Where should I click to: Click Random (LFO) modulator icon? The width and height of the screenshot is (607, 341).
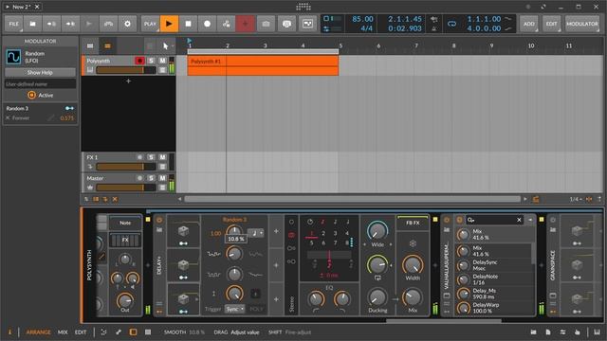[x=13, y=57]
